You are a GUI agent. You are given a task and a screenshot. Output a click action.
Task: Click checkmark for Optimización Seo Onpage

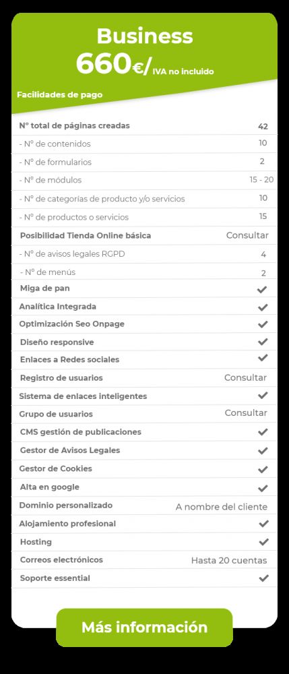point(263,325)
